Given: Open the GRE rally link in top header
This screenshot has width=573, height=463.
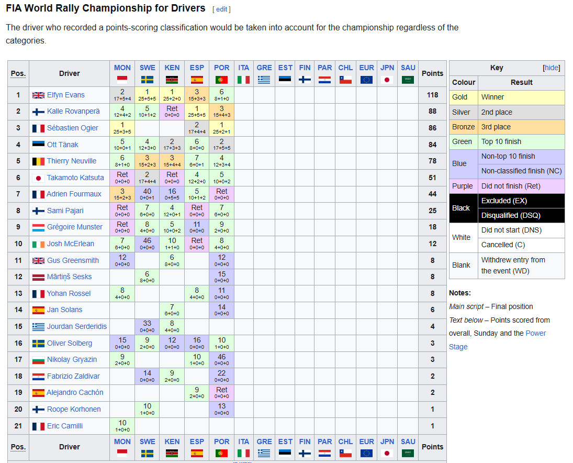Looking at the screenshot, I should click(x=264, y=68).
